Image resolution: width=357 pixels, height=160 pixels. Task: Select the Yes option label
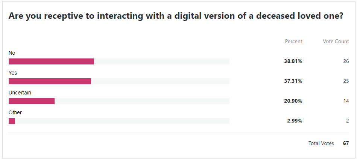pos(13,73)
